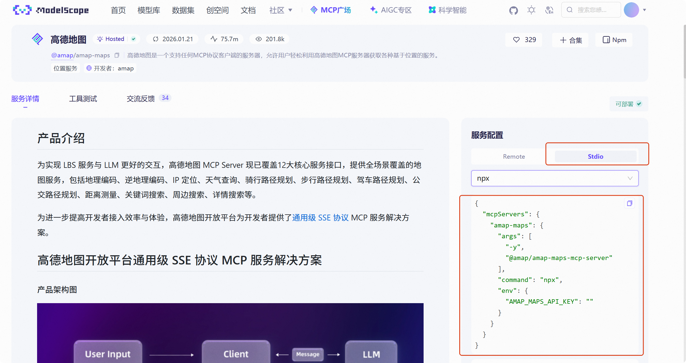The image size is (686, 363).
Task: Open the user avatar account dropdown
Action: pos(632,10)
